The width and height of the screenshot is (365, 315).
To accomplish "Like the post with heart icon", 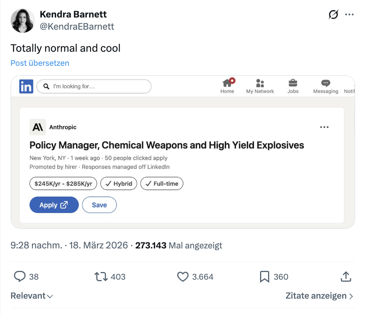I will [183, 277].
